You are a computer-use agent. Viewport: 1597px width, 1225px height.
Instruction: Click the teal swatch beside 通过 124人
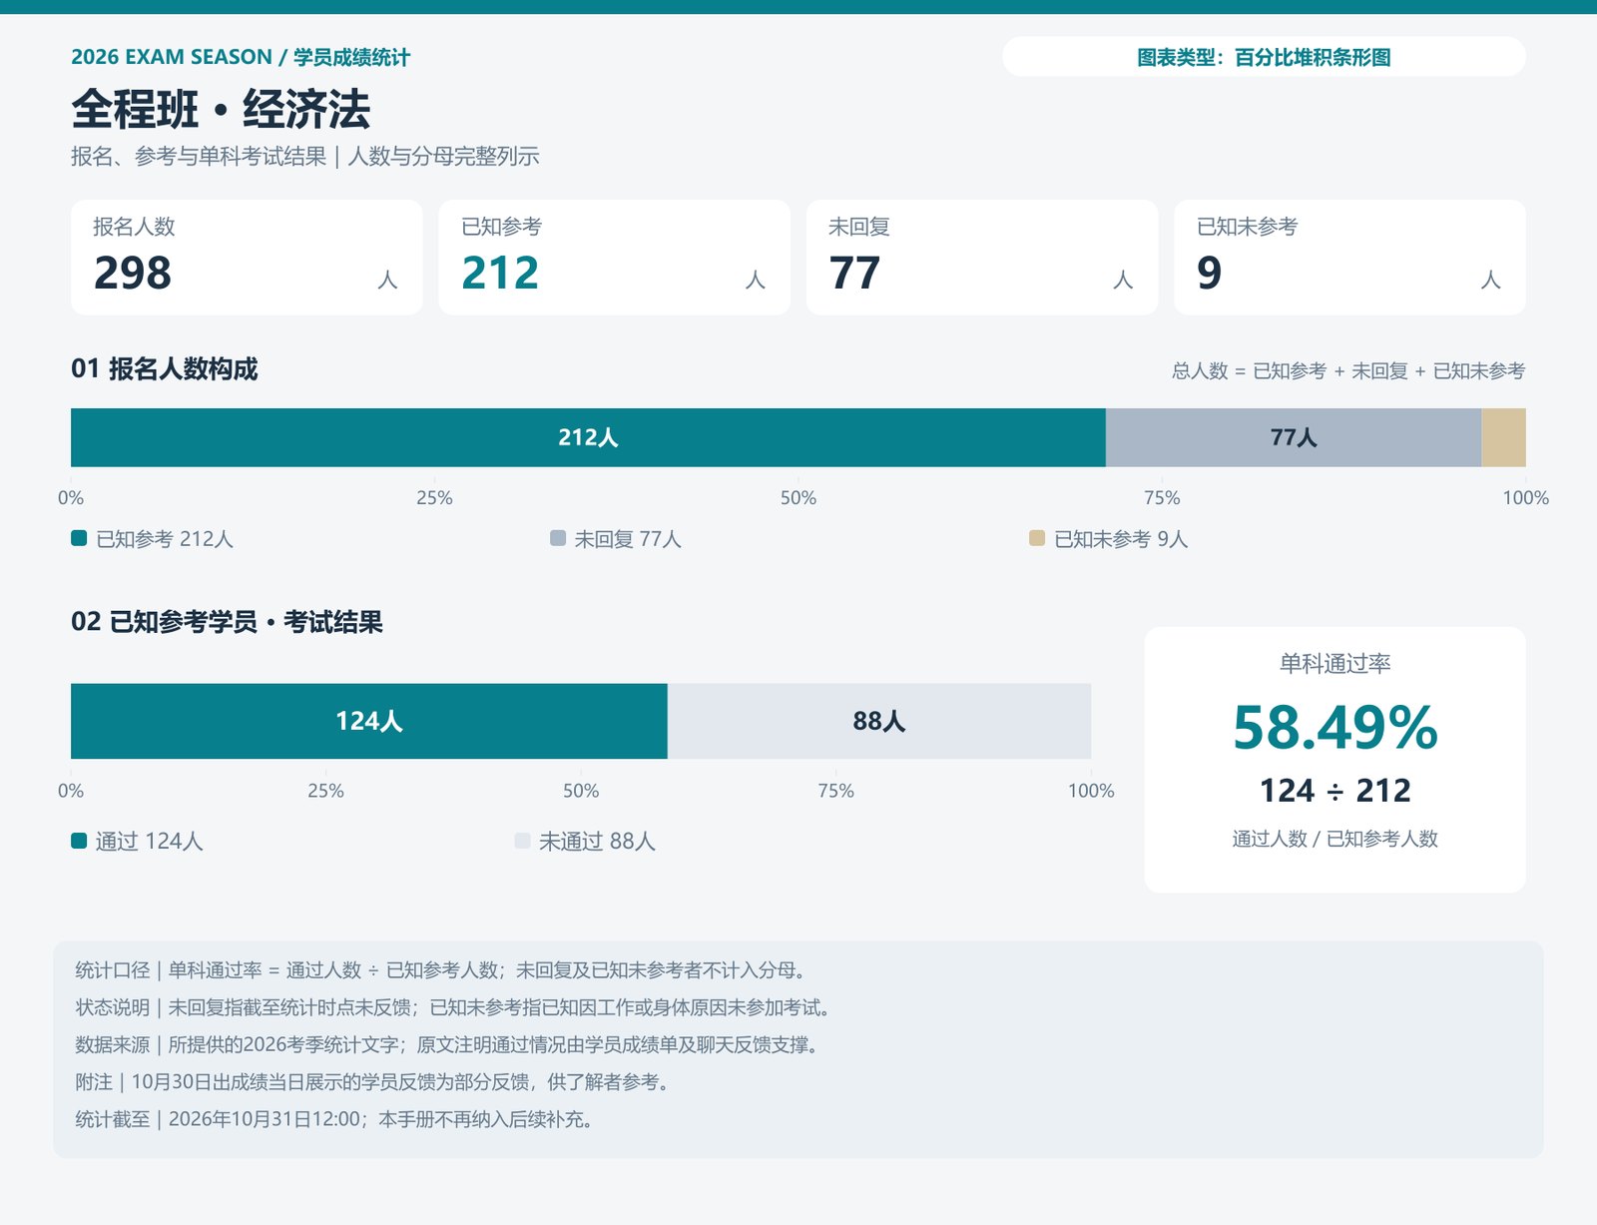coord(79,841)
